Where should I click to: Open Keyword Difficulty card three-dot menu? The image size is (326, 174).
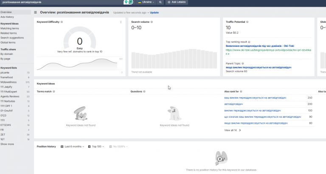pos(121,22)
